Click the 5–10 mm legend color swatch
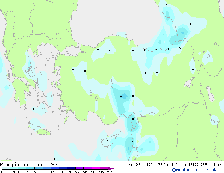224x173 pixels. [39, 168]
